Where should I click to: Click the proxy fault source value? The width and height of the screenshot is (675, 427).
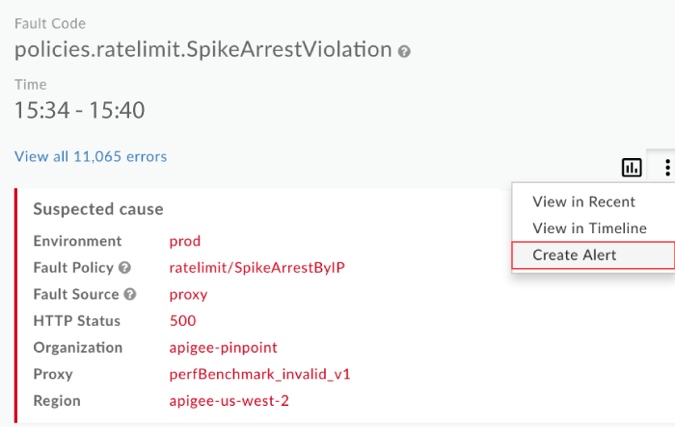tap(188, 295)
